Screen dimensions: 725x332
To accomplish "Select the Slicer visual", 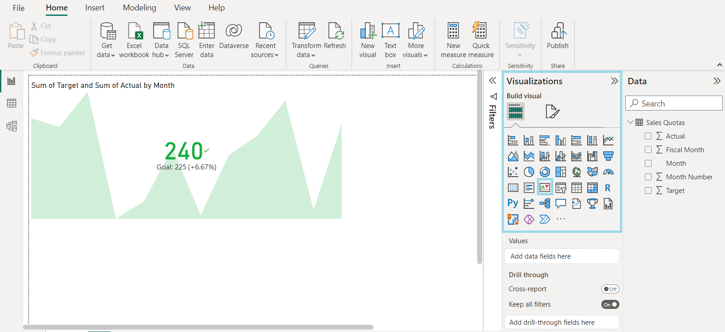I will [561, 188].
